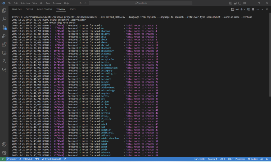Split the terminal pane

point(249,9)
